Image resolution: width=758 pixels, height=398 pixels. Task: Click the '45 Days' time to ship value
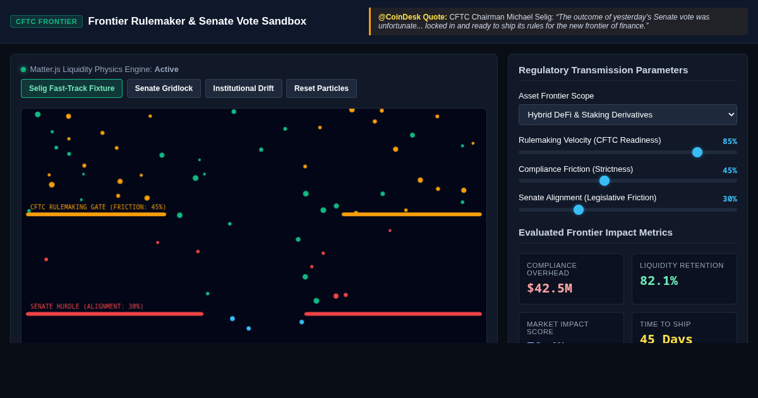(x=666, y=339)
